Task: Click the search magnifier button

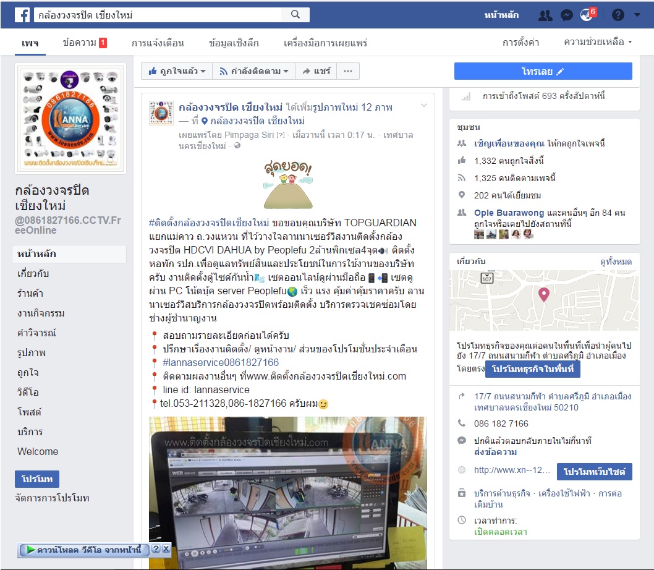Action: [x=295, y=15]
